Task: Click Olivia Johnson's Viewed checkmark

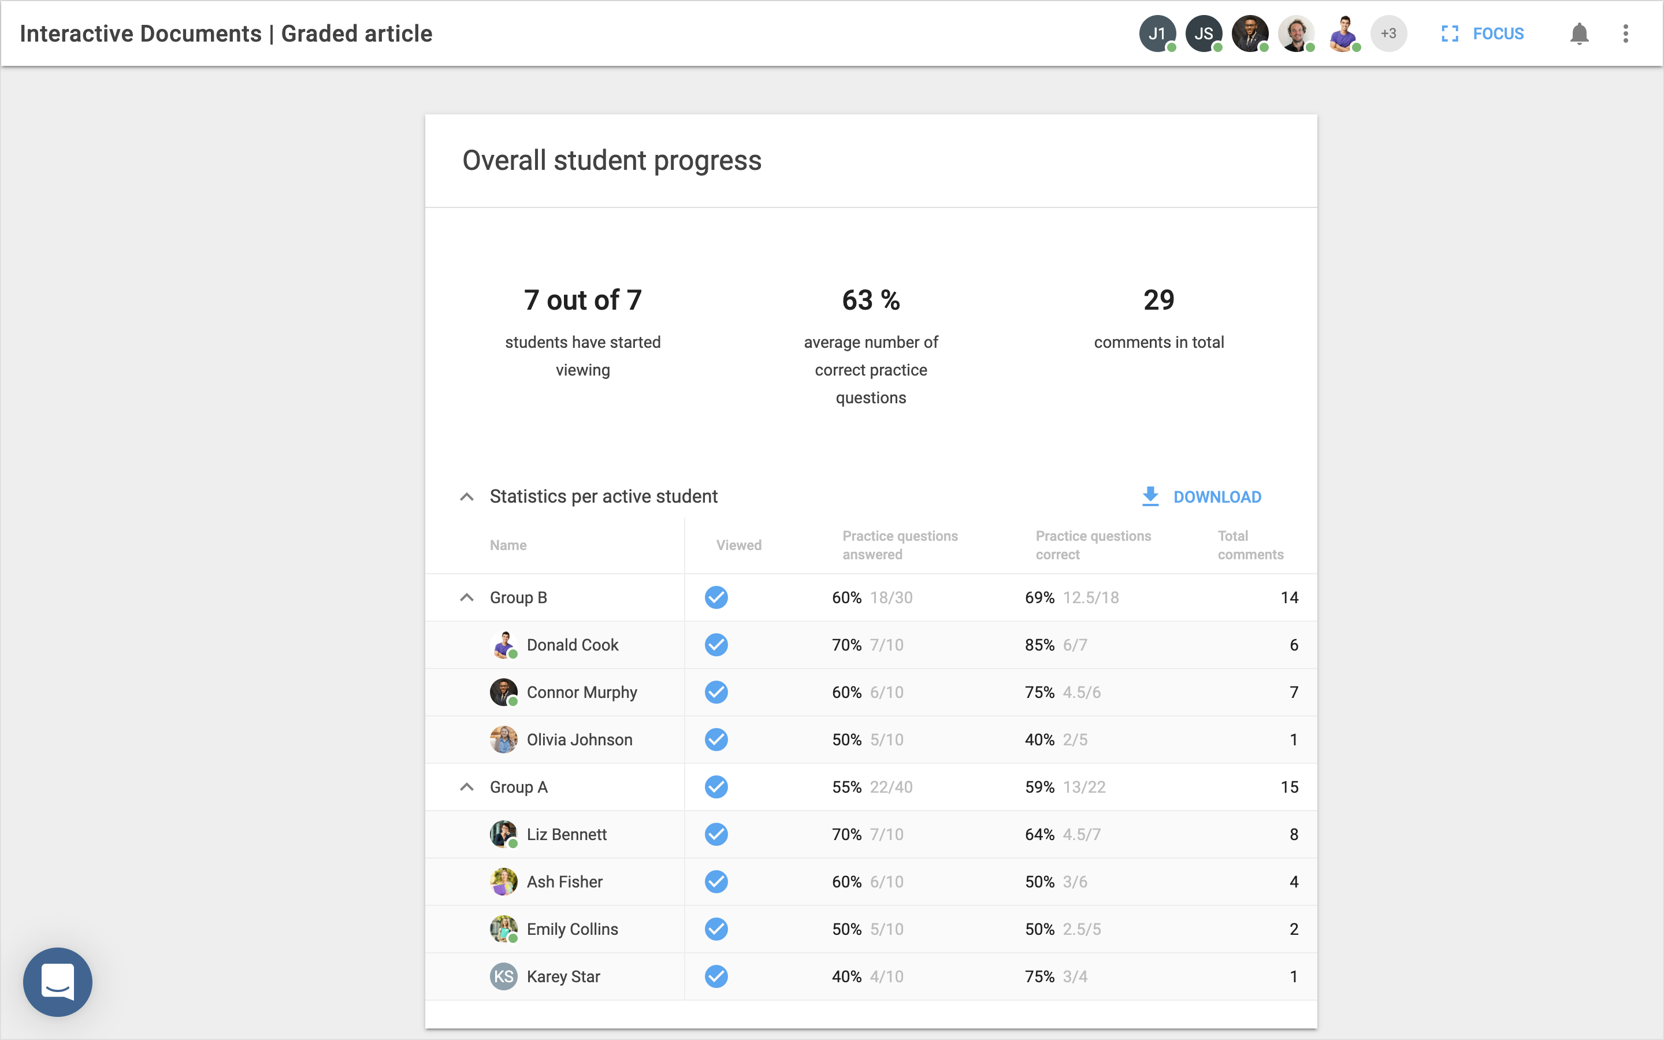Action: click(716, 740)
